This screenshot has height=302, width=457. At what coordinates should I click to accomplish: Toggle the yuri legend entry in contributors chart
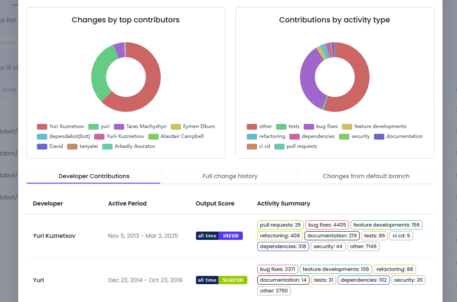pyautogui.click(x=99, y=126)
